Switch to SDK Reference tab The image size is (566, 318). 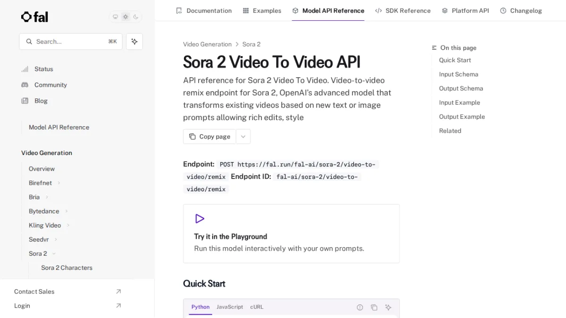[403, 10]
